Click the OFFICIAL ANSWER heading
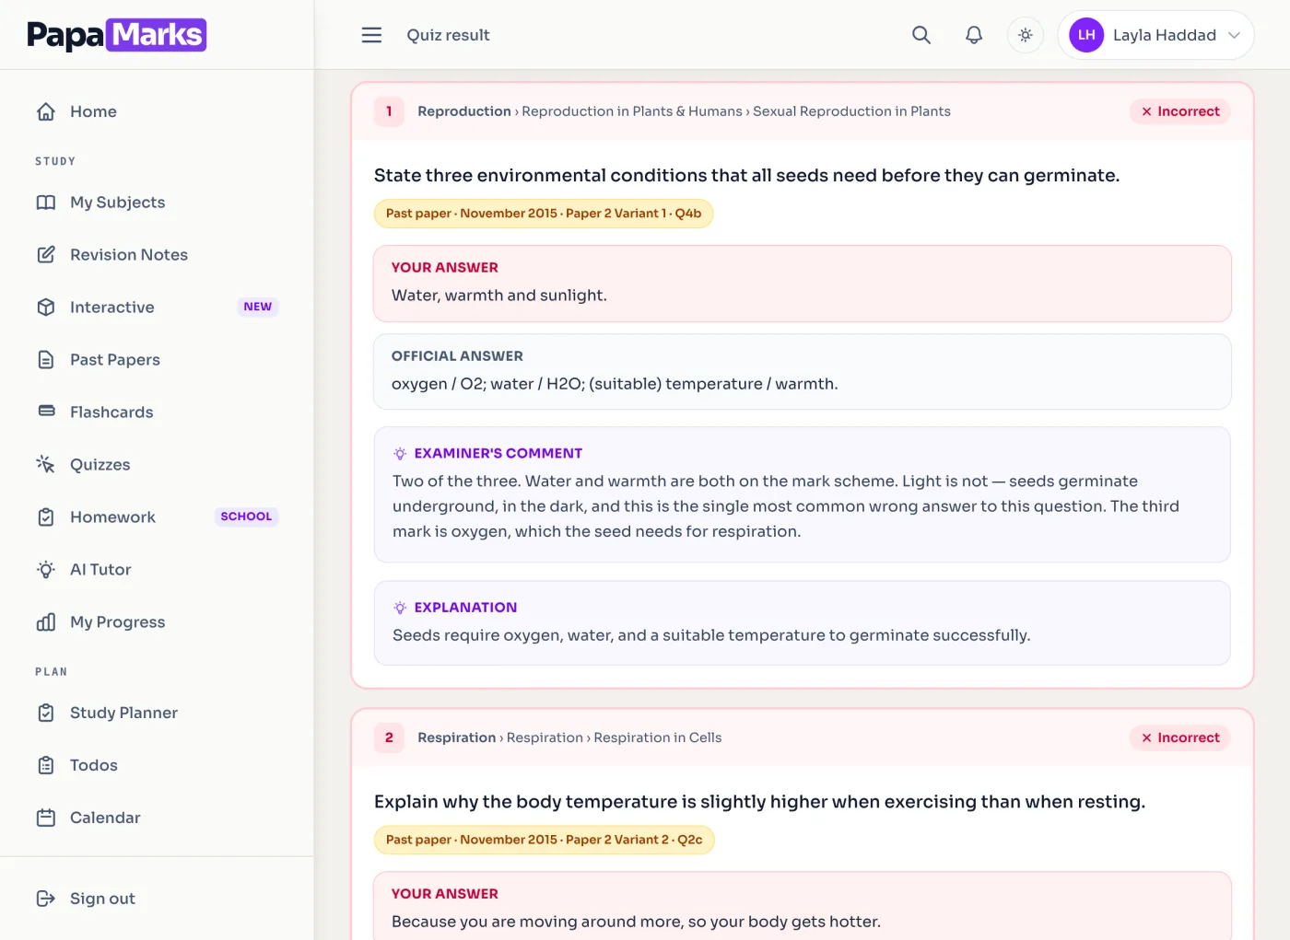Image resolution: width=1290 pixels, height=940 pixels. [457, 356]
